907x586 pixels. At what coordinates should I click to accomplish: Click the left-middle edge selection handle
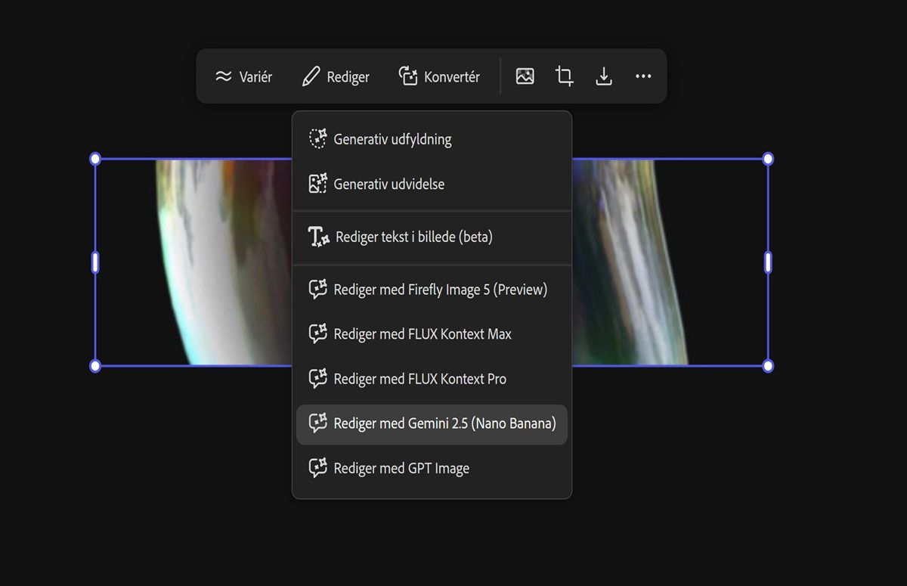pos(95,262)
